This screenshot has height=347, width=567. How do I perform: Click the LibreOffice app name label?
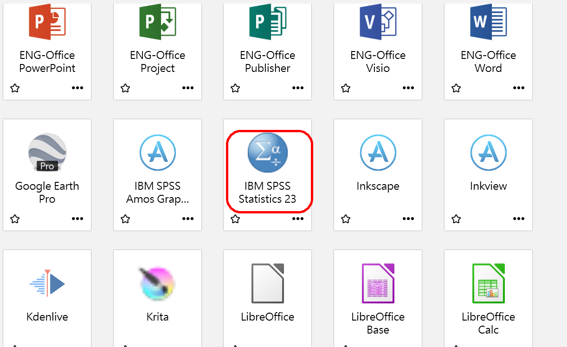coord(267,317)
